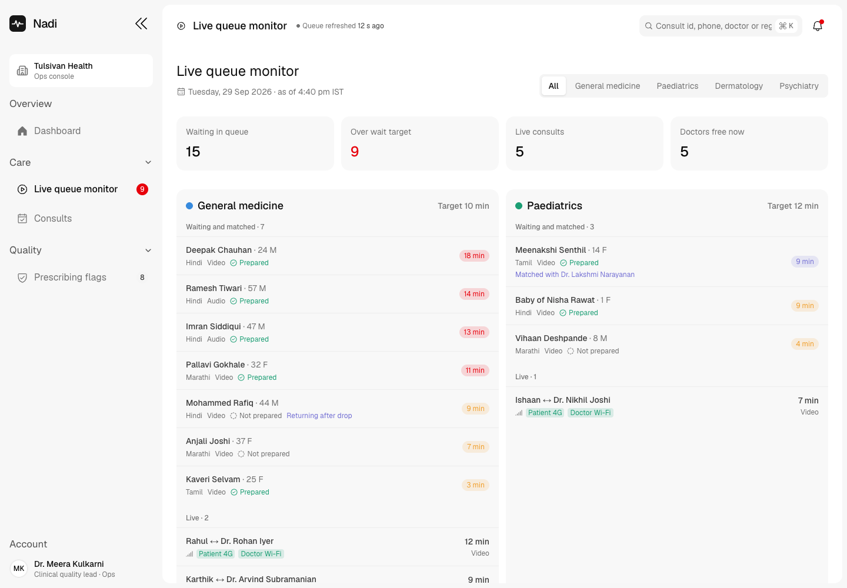
Task: Click the Live queue monitor play icon in sidebar
Action: coord(22,189)
